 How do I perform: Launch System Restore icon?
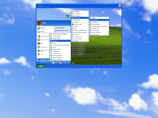click(91, 35)
